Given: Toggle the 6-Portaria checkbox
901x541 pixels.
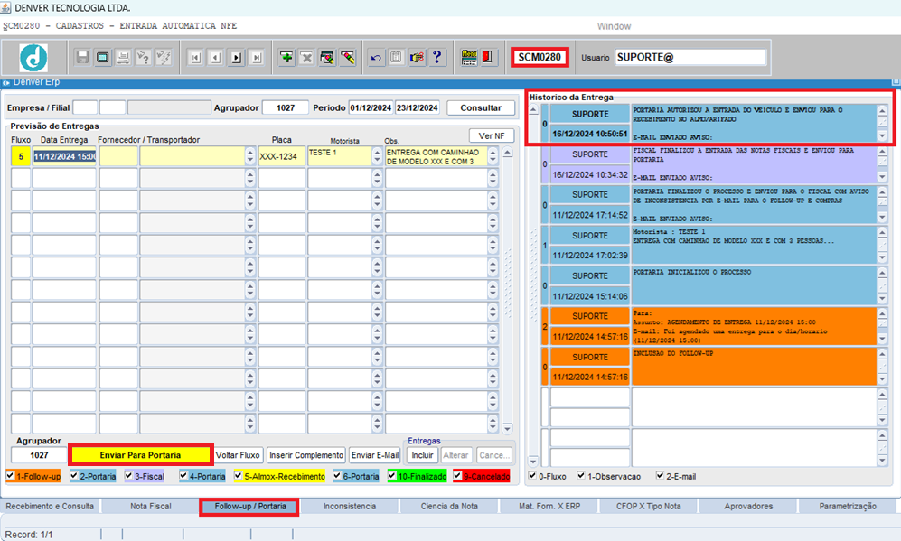Looking at the screenshot, I should (337, 476).
